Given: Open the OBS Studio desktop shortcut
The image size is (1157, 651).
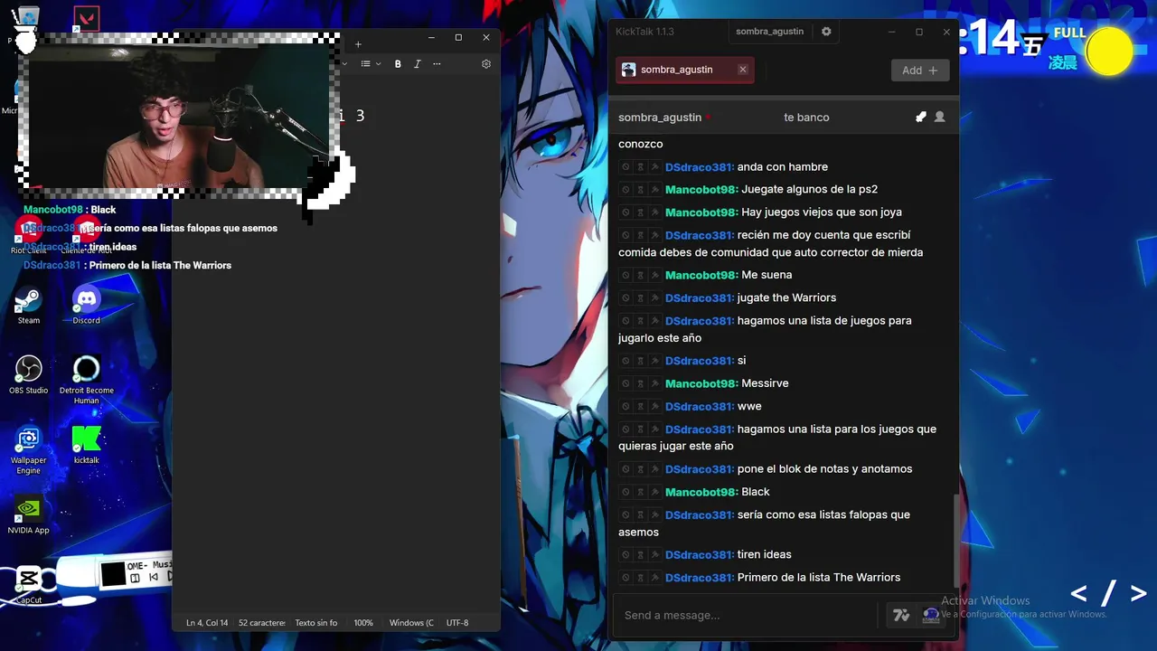Looking at the screenshot, I should pos(29,375).
